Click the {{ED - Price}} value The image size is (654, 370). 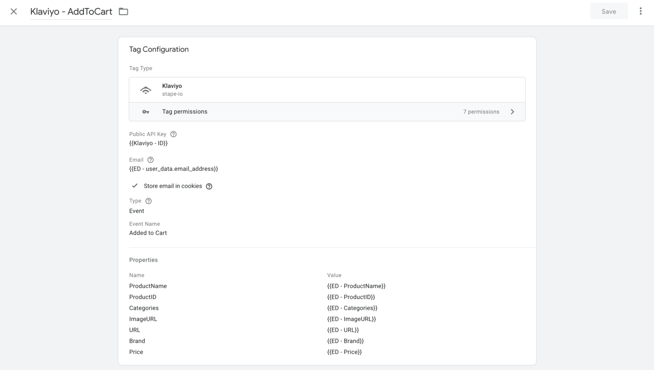coord(344,352)
